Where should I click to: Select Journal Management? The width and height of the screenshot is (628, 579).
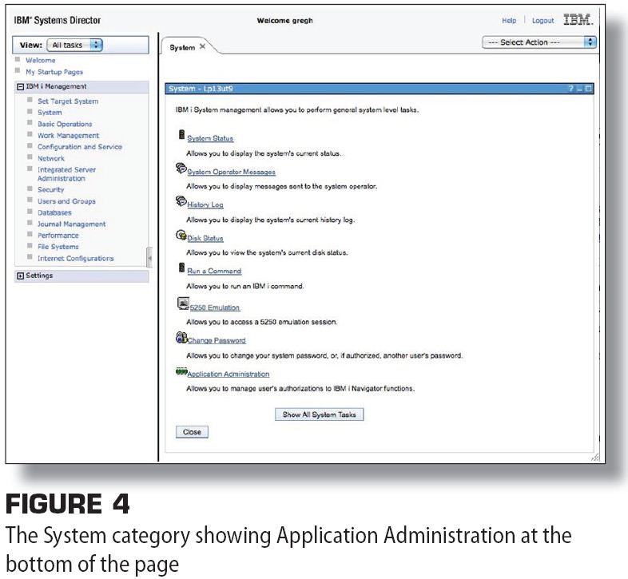coord(71,224)
